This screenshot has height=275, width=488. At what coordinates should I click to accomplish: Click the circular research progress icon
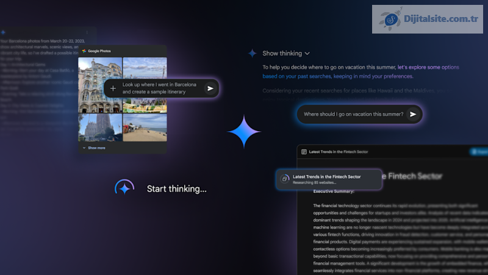(284, 179)
